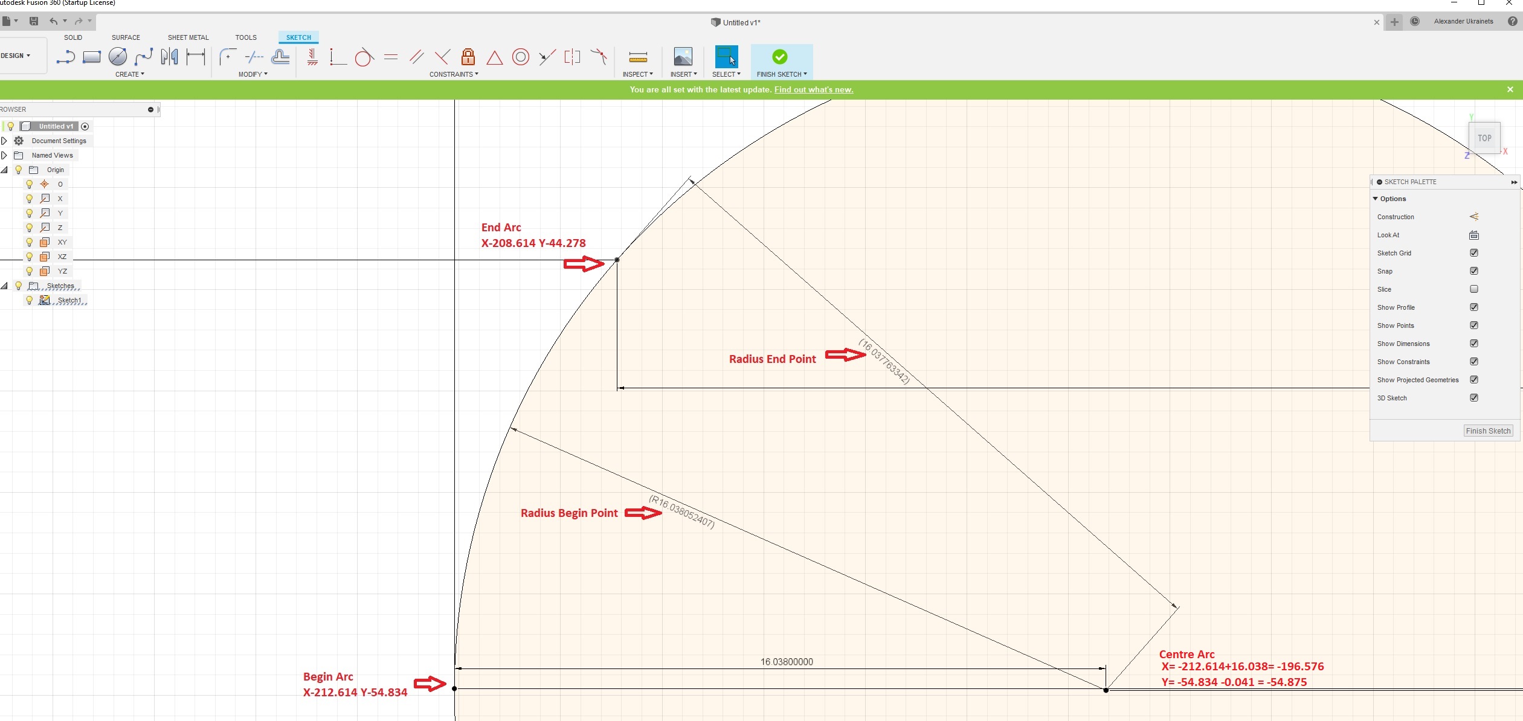Click the Measure ruler icon in Inspect
This screenshot has height=721, width=1523.
pyautogui.click(x=638, y=57)
